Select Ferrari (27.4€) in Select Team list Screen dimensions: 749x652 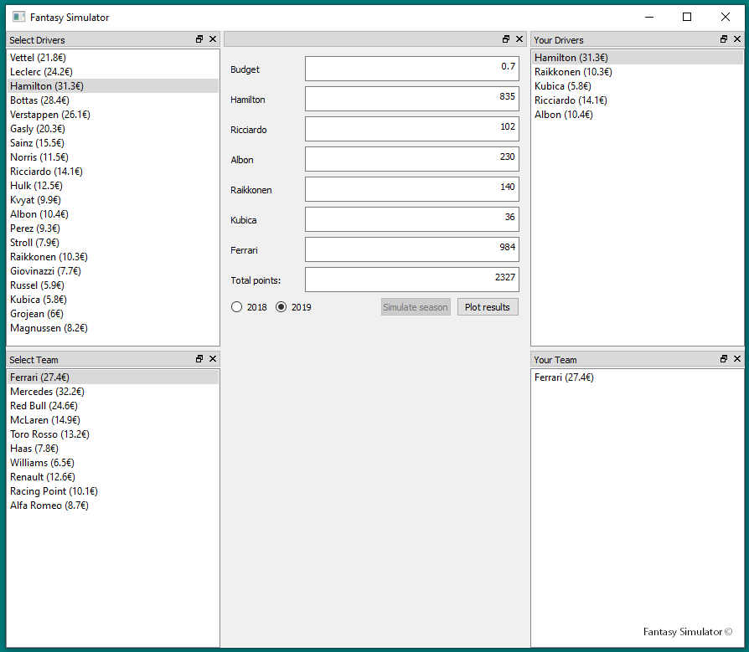pyautogui.click(x=113, y=377)
